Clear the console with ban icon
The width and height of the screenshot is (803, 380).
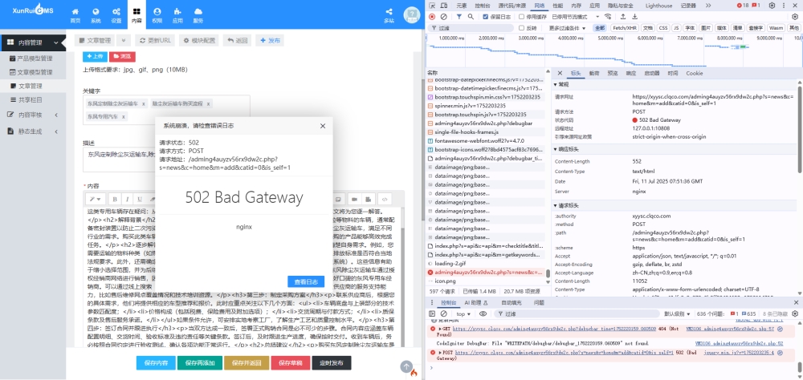click(443, 313)
